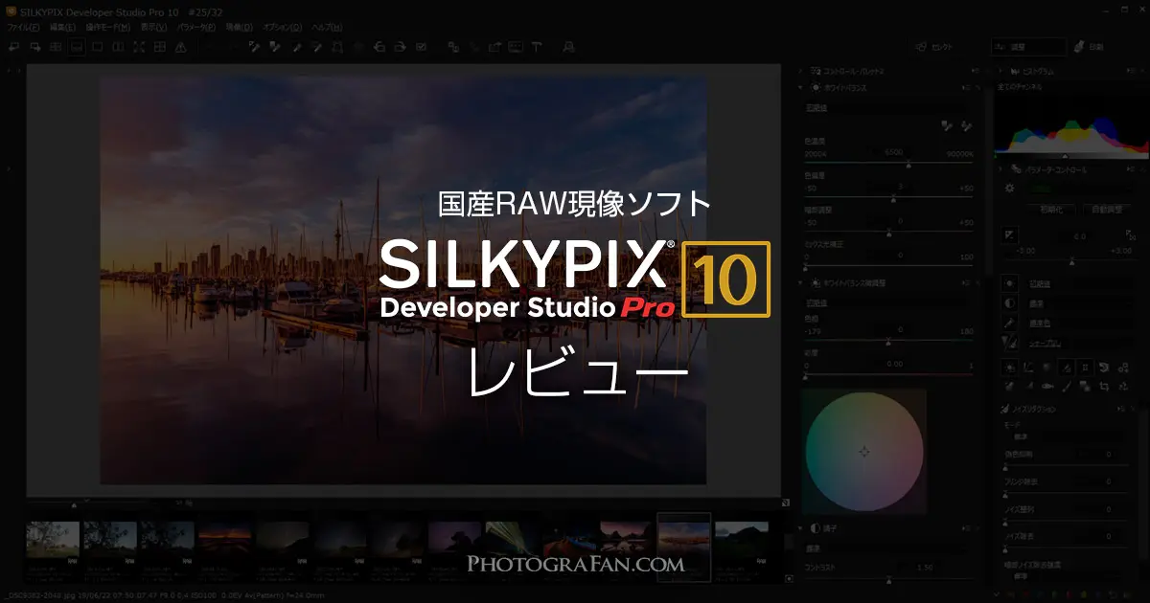1150x603 pixels.
Task: Click the checkmark box toolbar icon
Action: (x=423, y=47)
